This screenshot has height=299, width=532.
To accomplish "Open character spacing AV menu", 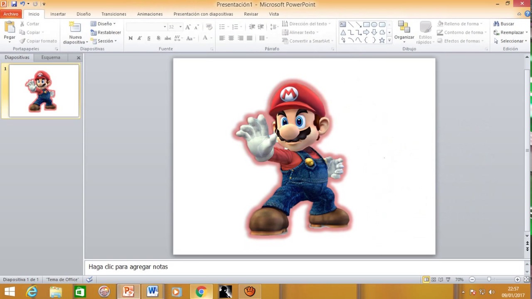I will click(x=178, y=38).
